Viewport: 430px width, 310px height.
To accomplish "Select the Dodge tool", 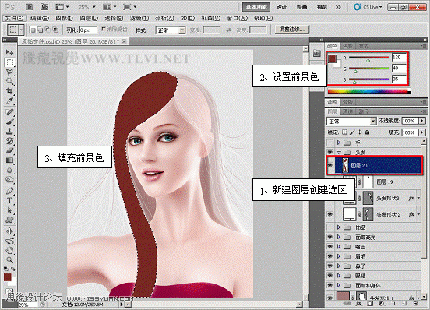I will [10, 180].
